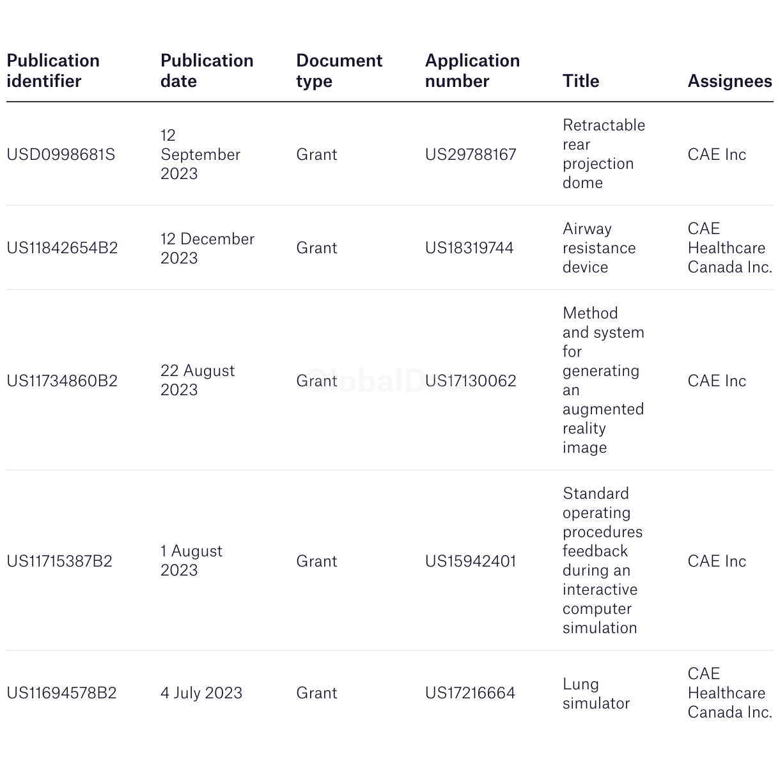The width and height of the screenshot is (780, 761).
Task: Click application number US18319744
Action: click(x=469, y=248)
